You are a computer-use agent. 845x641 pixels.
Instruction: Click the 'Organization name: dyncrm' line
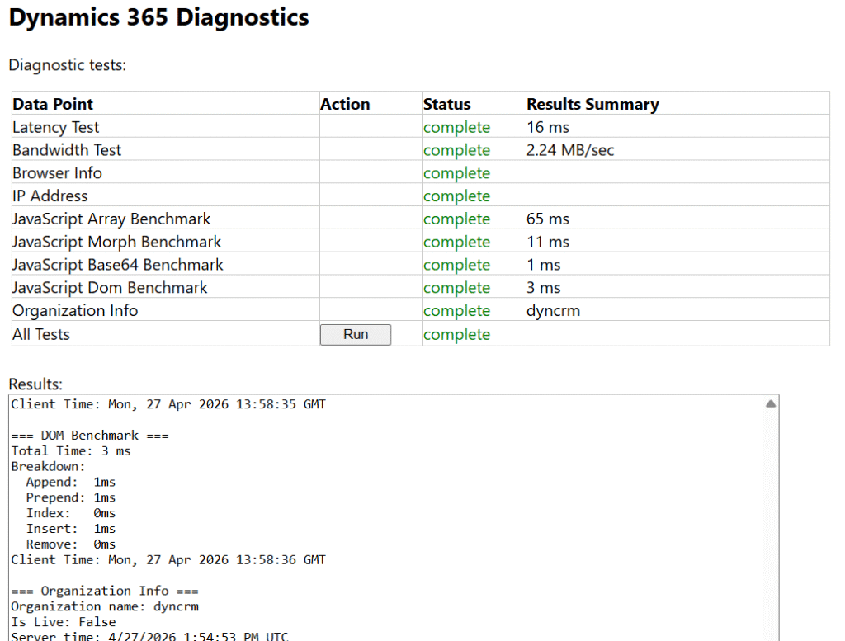coord(105,606)
